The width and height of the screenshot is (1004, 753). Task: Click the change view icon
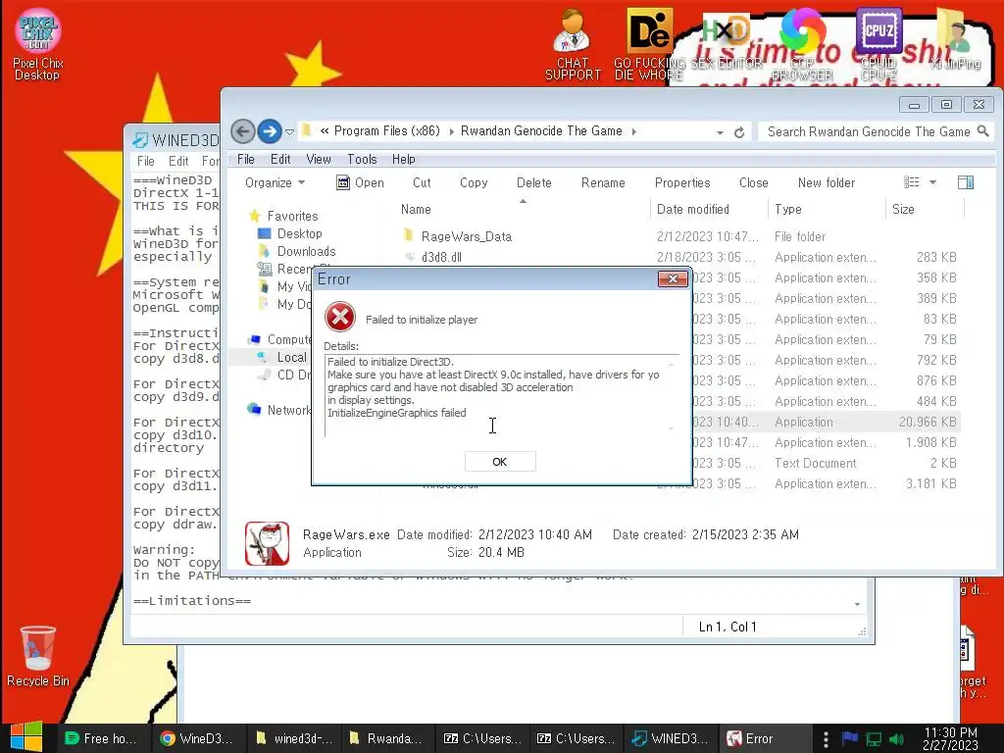pos(911,182)
